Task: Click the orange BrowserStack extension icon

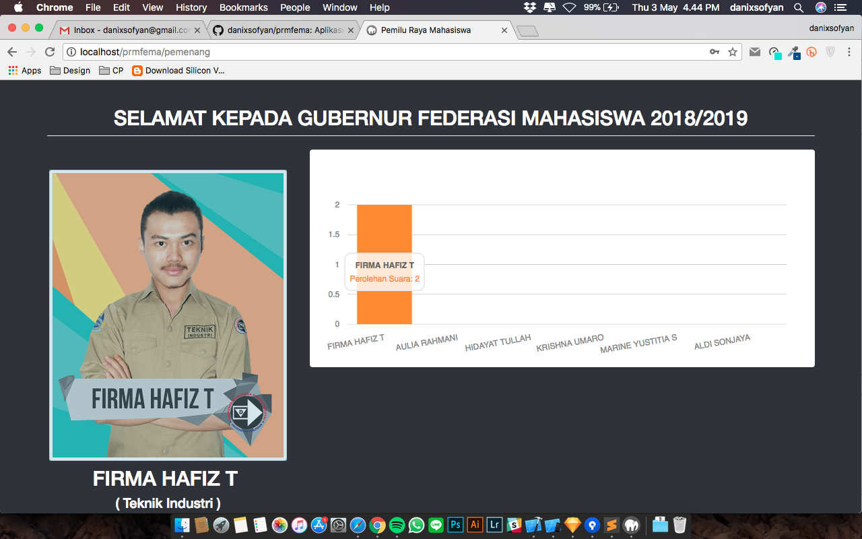Action: 811,51
